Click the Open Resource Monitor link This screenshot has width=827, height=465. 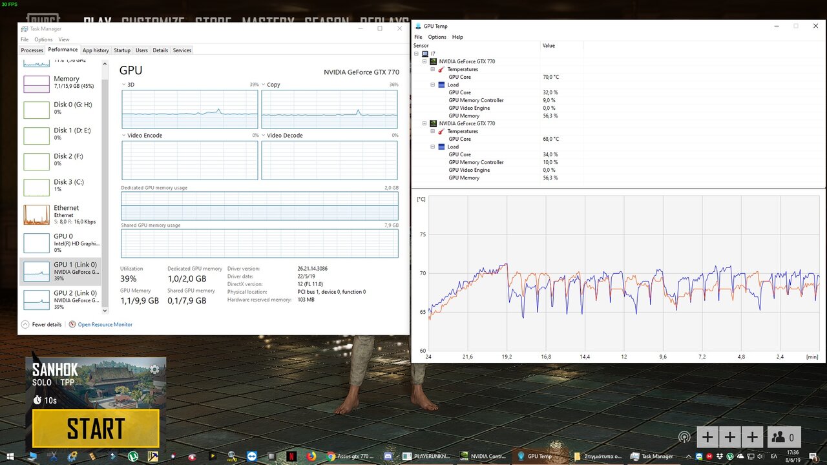pos(105,324)
